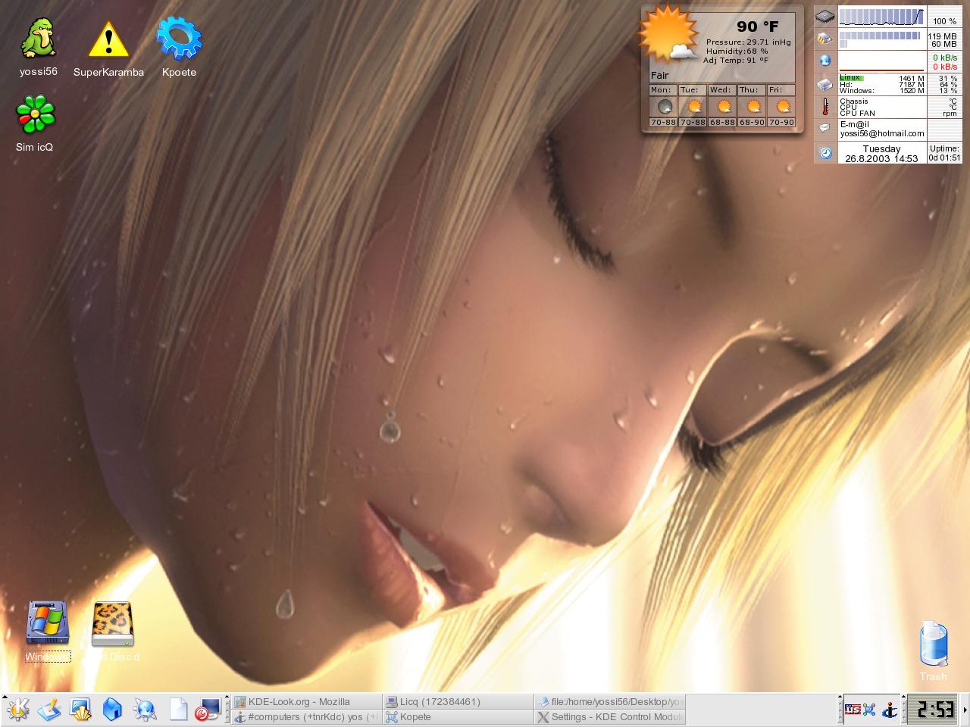Click the taskbar scroll arrows beside panel launchers
The image size is (970, 727).
point(227,710)
